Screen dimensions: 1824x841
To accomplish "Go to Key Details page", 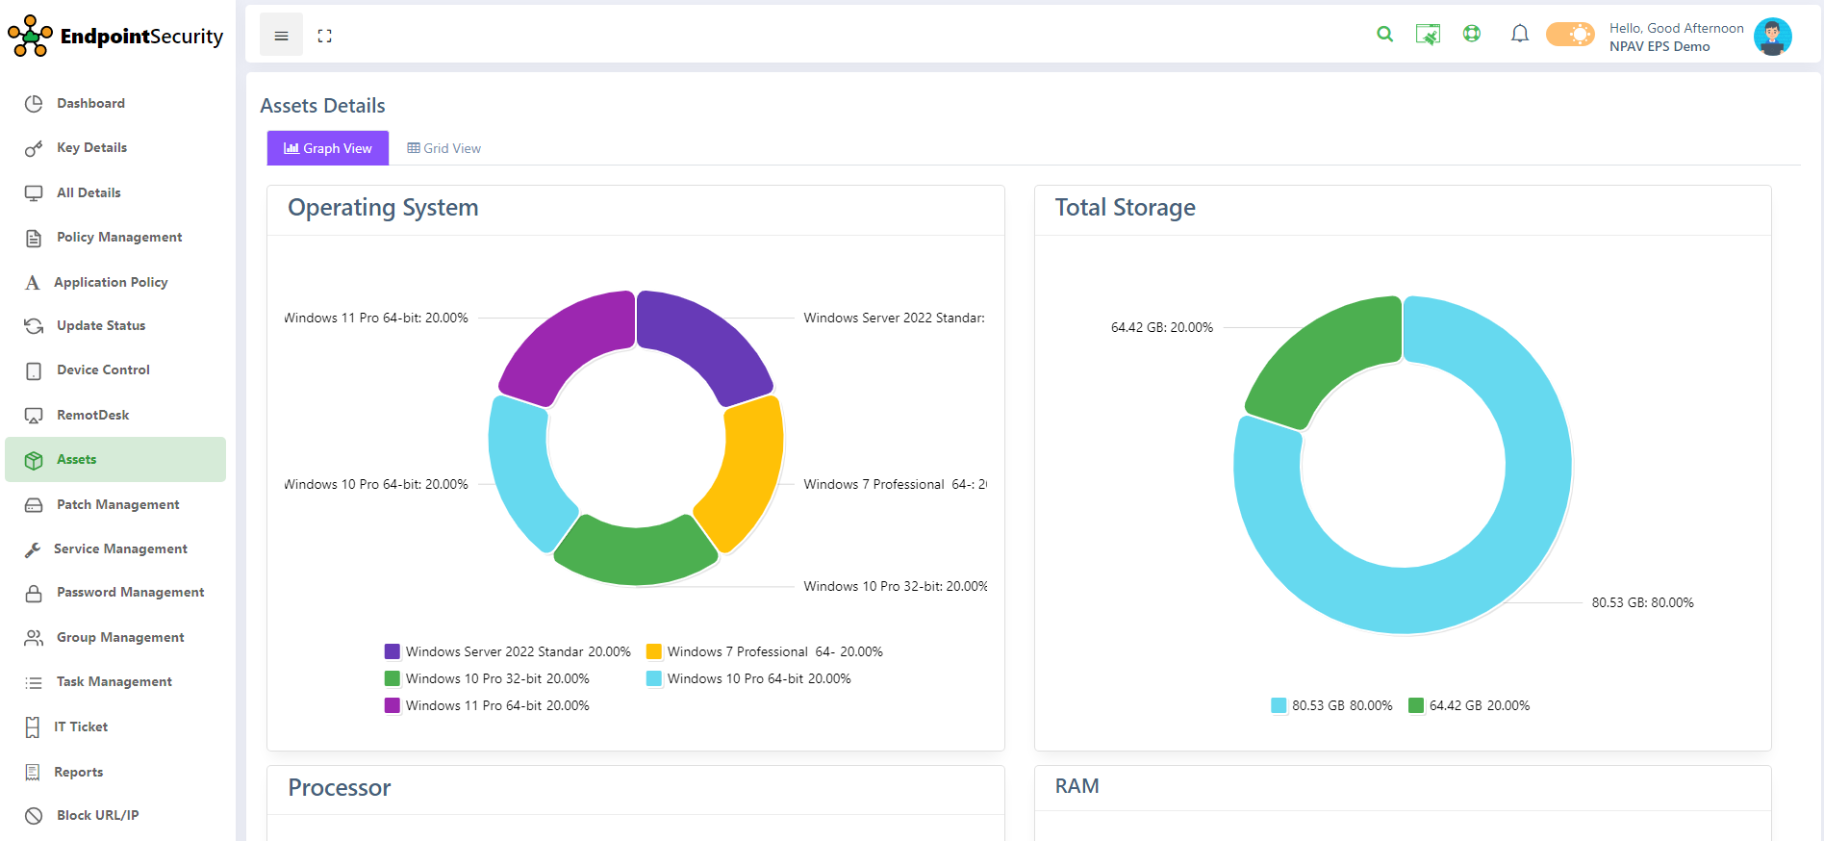I will (115, 147).
